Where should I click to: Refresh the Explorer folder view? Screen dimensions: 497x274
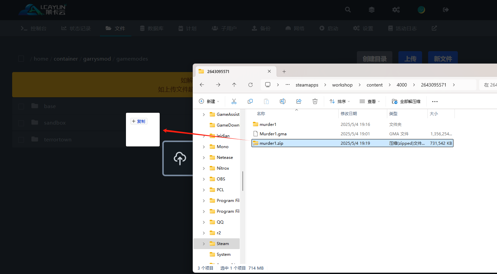coord(250,85)
